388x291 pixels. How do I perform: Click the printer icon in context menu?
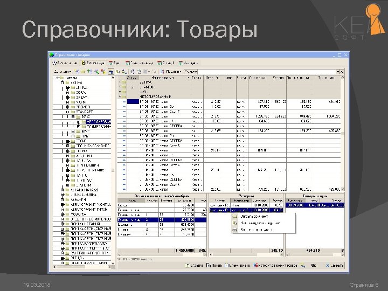click(234, 230)
